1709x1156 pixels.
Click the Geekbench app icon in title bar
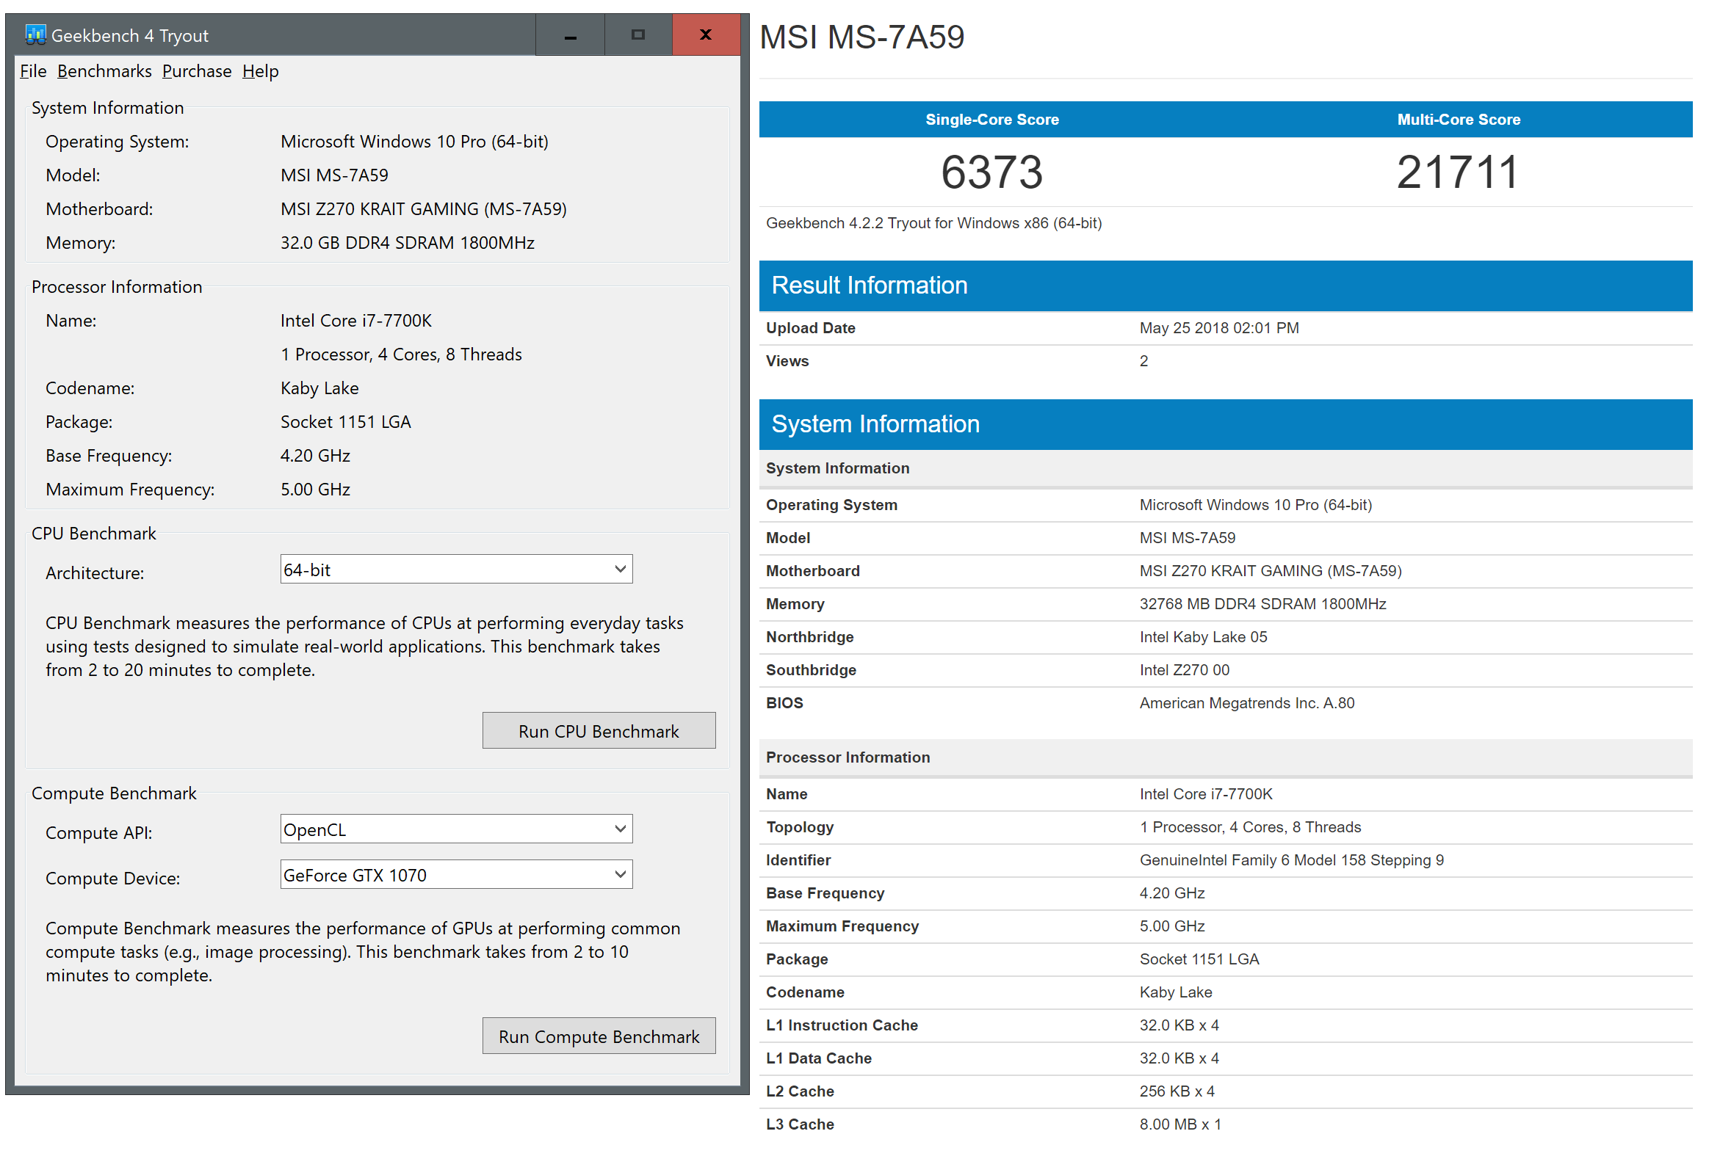35,34
